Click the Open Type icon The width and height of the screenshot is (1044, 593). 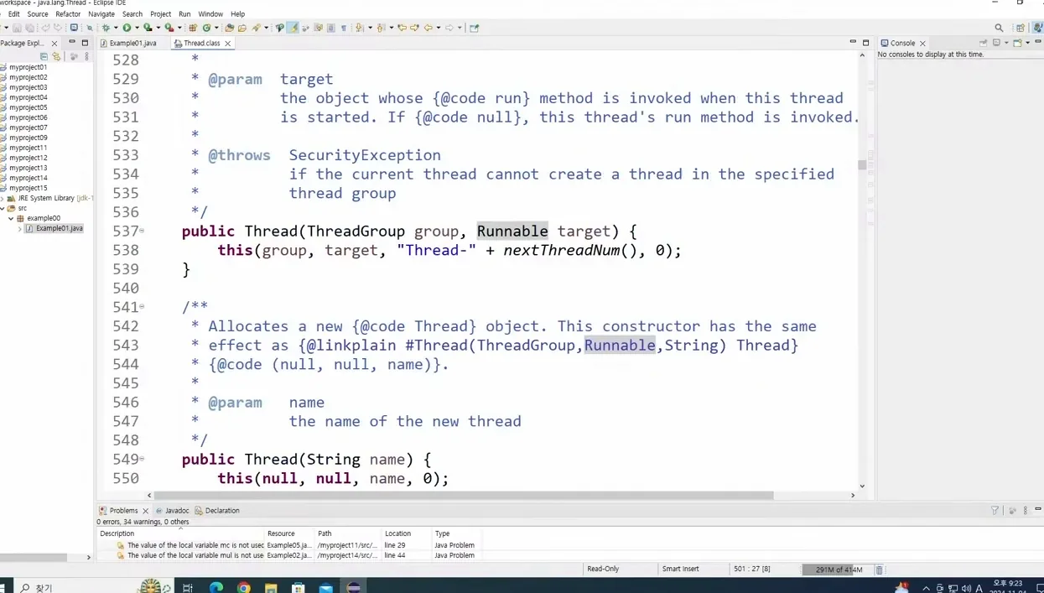click(229, 28)
